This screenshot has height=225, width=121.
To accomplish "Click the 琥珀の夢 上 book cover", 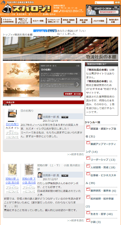I will [x=12, y=170].
